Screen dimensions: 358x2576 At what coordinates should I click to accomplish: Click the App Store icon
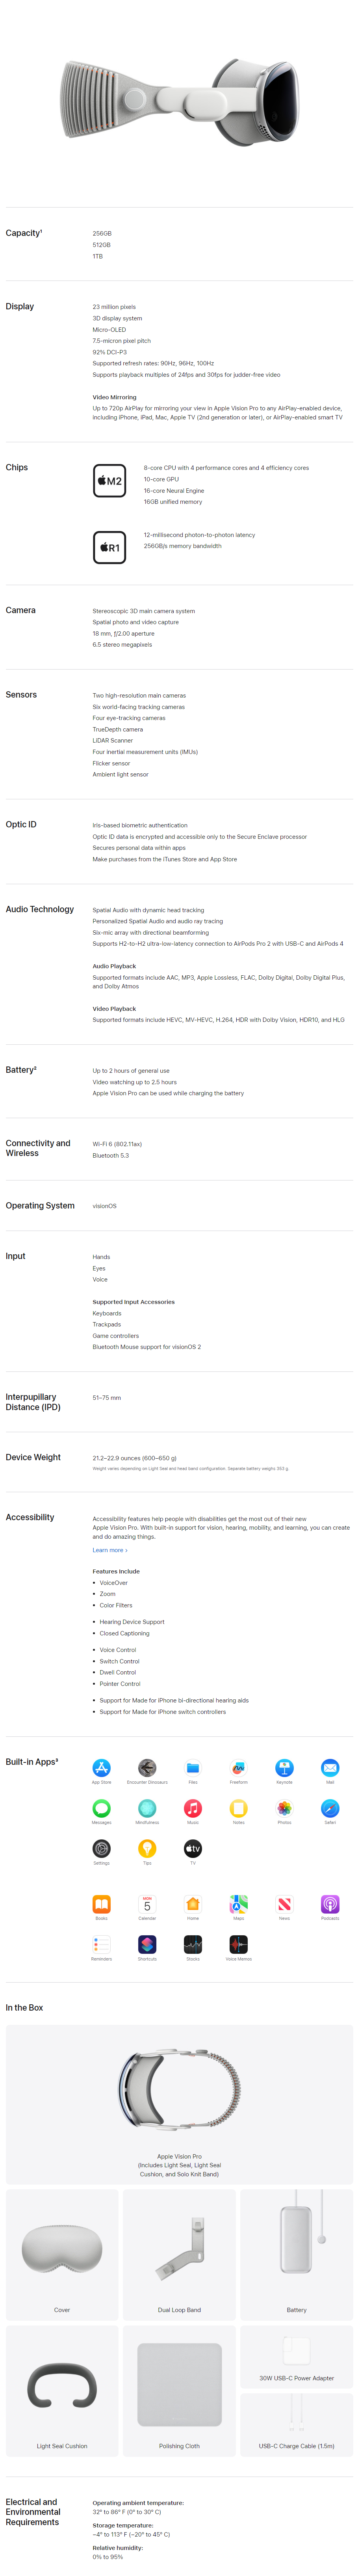tap(102, 1767)
